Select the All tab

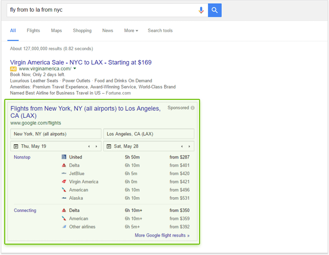point(13,31)
